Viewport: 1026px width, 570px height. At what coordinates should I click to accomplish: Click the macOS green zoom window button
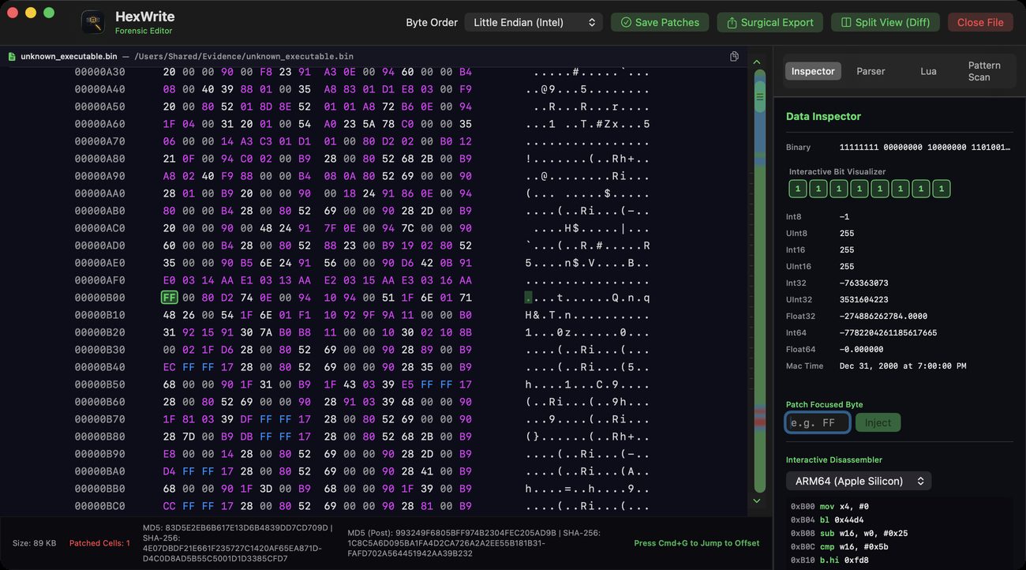pos(49,13)
